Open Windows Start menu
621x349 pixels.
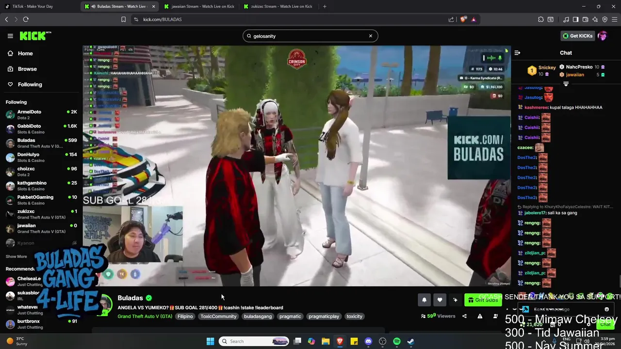click(x=210, y=341)
